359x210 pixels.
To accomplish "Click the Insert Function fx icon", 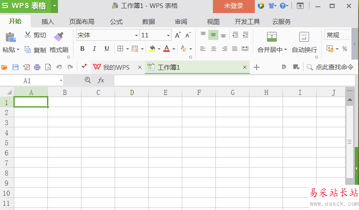I will tap(101, 80).
